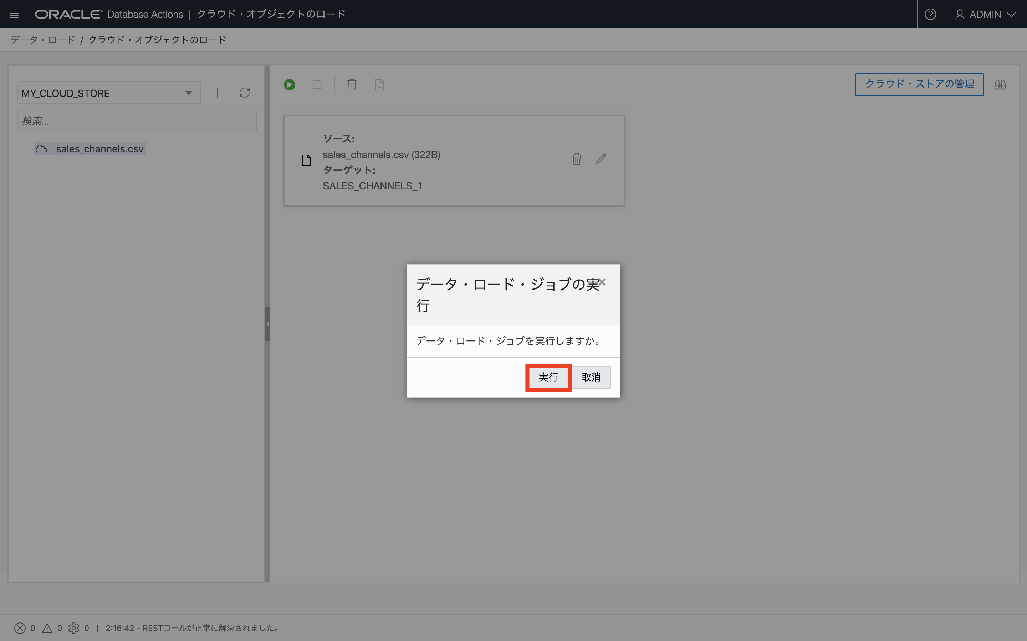The width and height of the screenshot is (1027, 641).
Task: Click inside the 検索 search field
Action: pyautogui.click(x=137, y=121)
